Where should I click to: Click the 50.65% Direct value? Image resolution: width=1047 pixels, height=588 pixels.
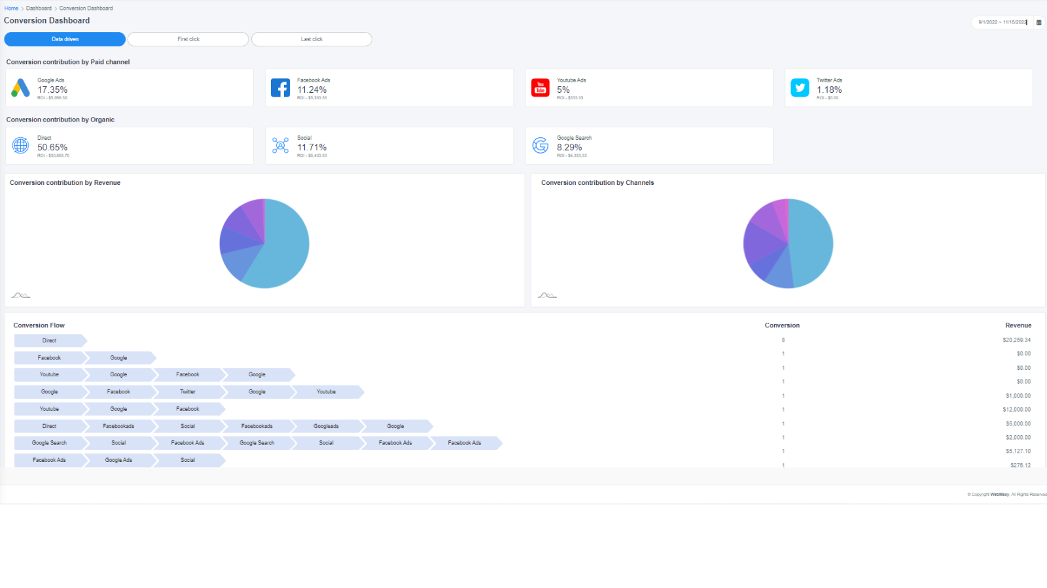pos(52,148)
